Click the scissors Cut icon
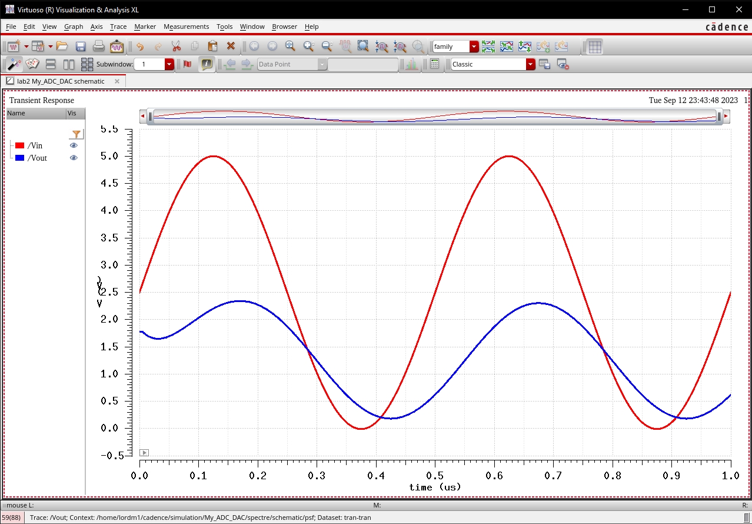This screenshot has height=524, width=752. (x=176, y=47)
